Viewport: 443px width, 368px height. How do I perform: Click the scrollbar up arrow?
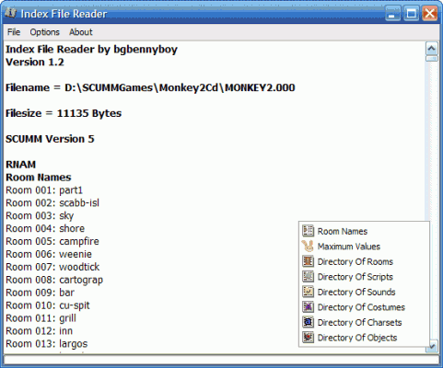point(432,49)
